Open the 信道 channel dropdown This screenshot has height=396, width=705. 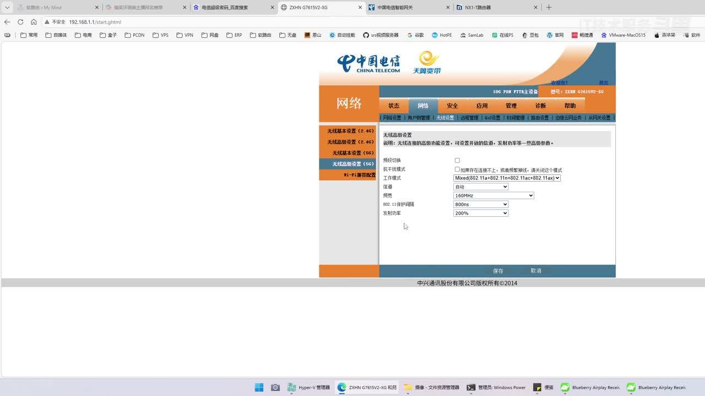click(480, 187)
